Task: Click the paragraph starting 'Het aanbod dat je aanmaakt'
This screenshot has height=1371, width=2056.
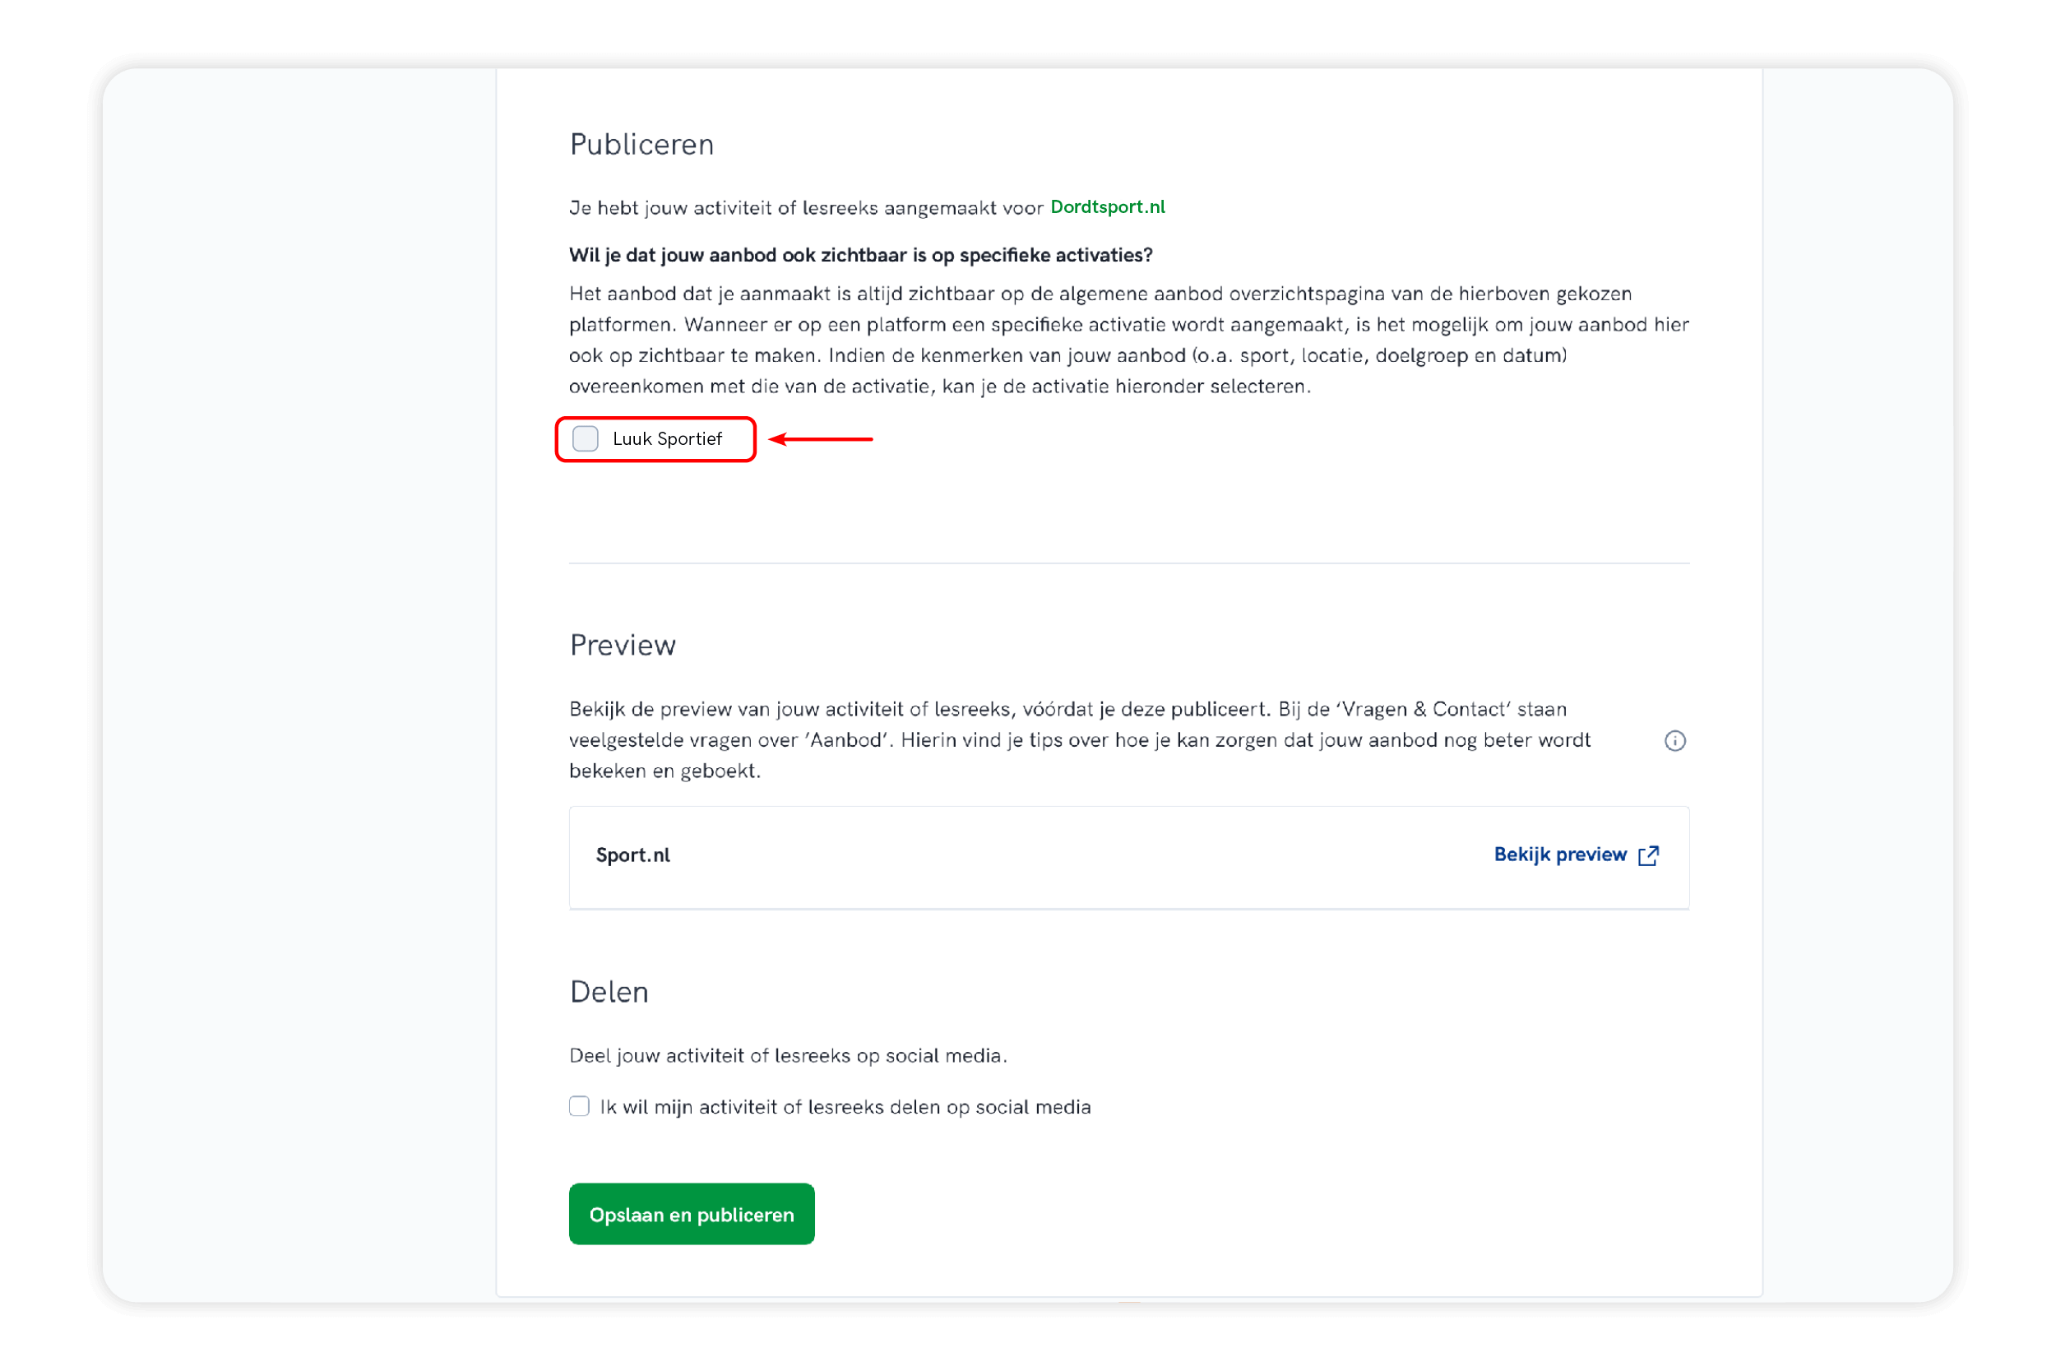Action: click(x=1128, y=340)
